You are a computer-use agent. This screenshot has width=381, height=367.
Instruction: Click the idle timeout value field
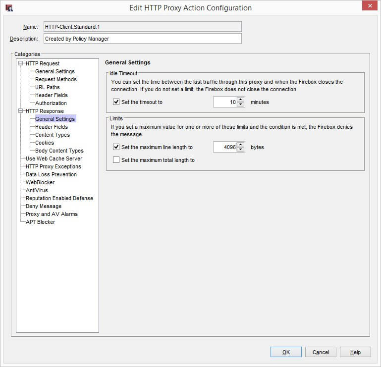tap(225, 102)
